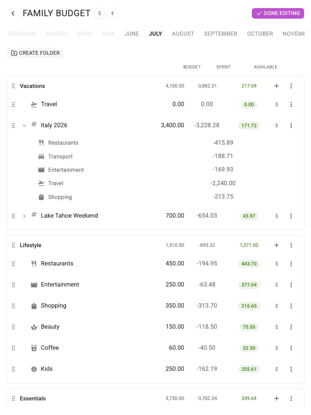The height and width of the screenshot is (415, 311).
Task: Go back using the left arrow icon
Action: (x=13, y=13)
